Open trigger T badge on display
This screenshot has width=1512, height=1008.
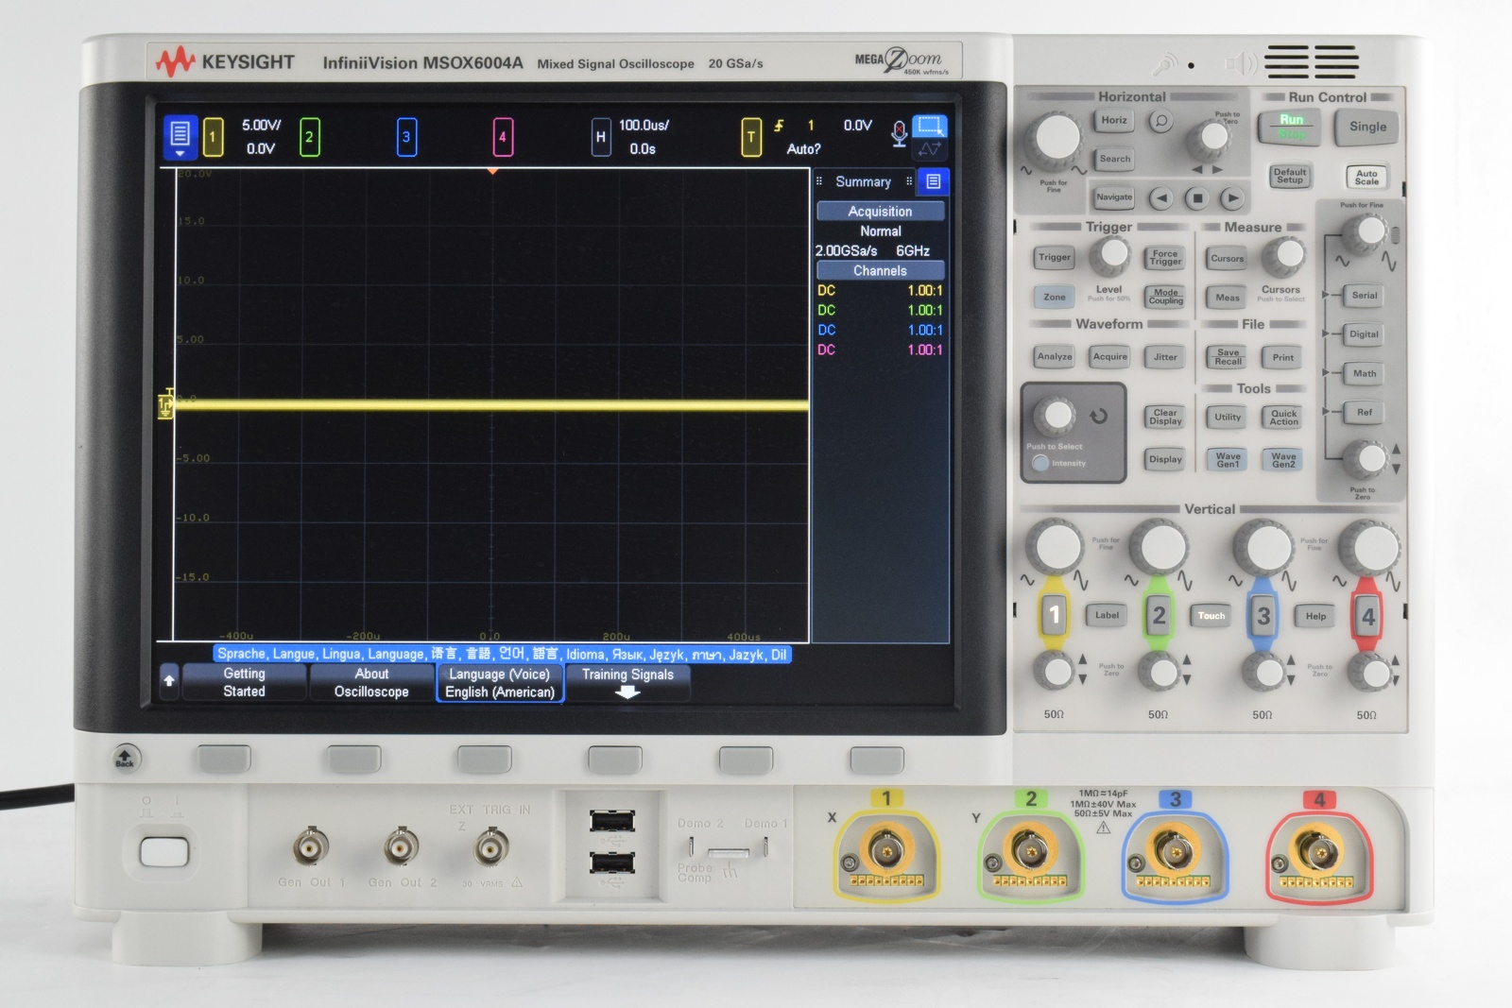pyautogui.click(x=751, y=137)
